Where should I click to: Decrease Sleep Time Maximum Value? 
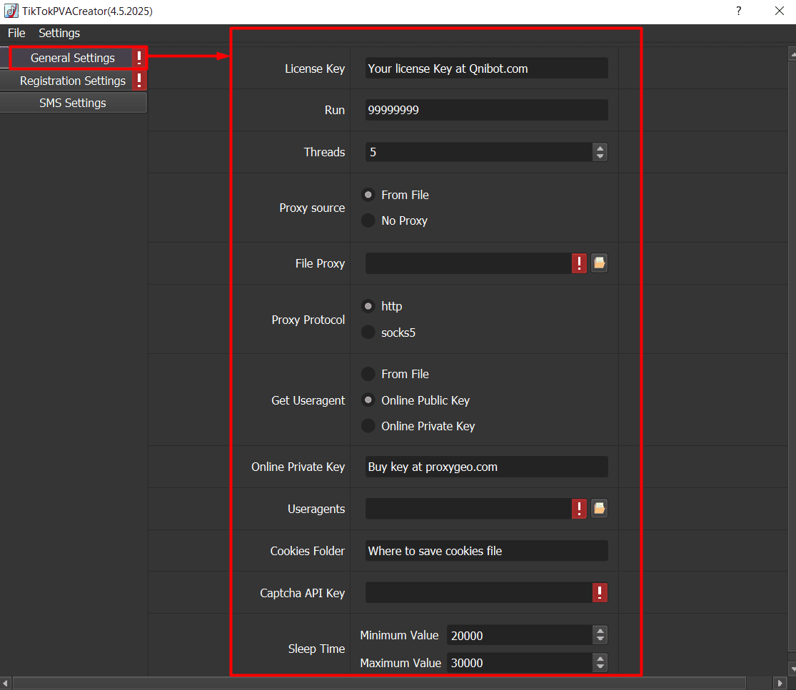click(x=600, y=666)
